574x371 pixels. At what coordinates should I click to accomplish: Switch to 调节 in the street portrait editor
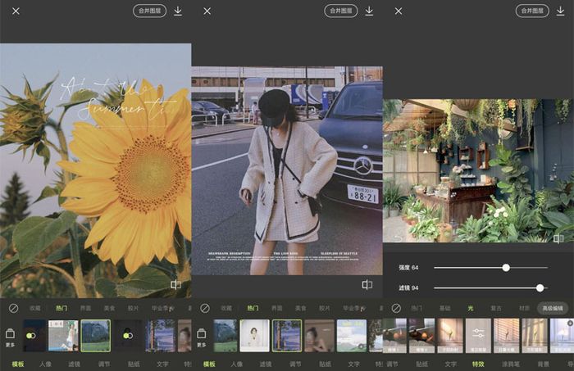pyautogui.click(x=295, y=364)
